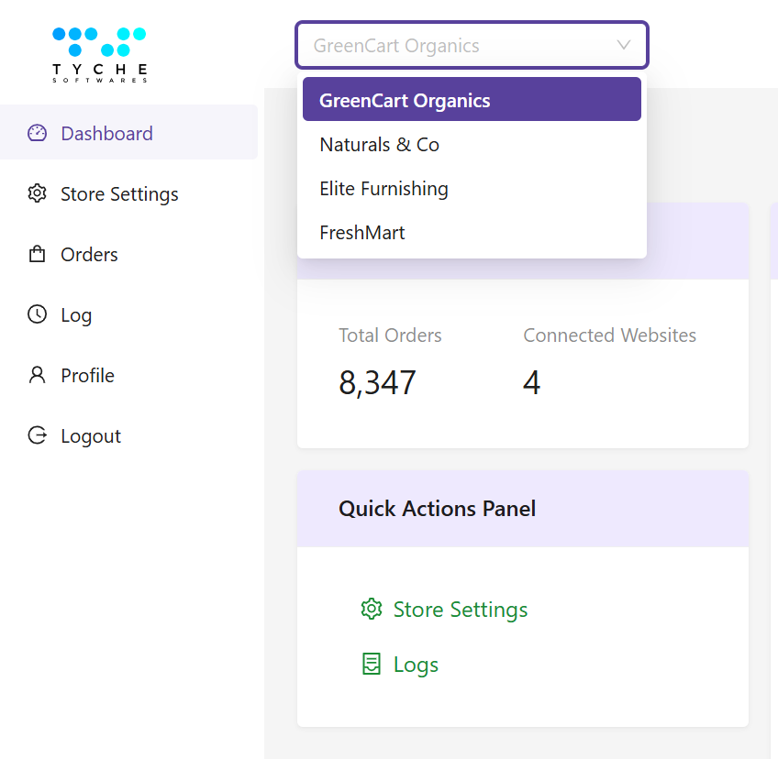Click the gear icon beside Store Settings quick action
The image size is (778, 759).
372,609
